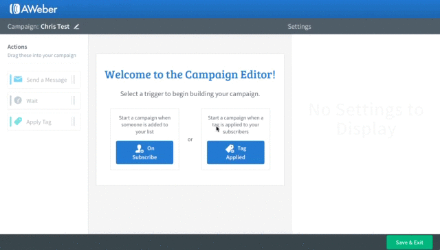
Task: Click the Apply Tag icon
Action: click(18, 122)
